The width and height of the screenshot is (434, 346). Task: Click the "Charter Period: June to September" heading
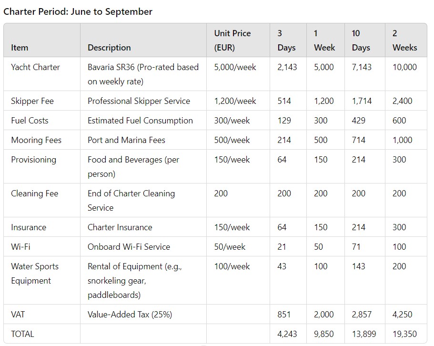pos(78,11)
